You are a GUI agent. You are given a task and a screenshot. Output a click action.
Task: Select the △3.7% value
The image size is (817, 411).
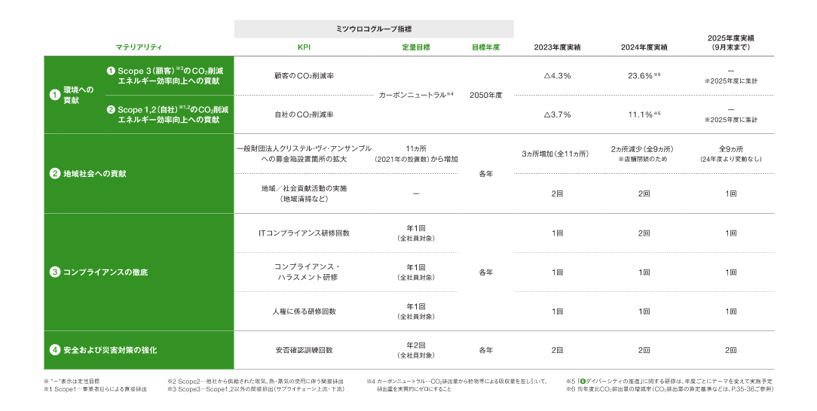point(557,114)
